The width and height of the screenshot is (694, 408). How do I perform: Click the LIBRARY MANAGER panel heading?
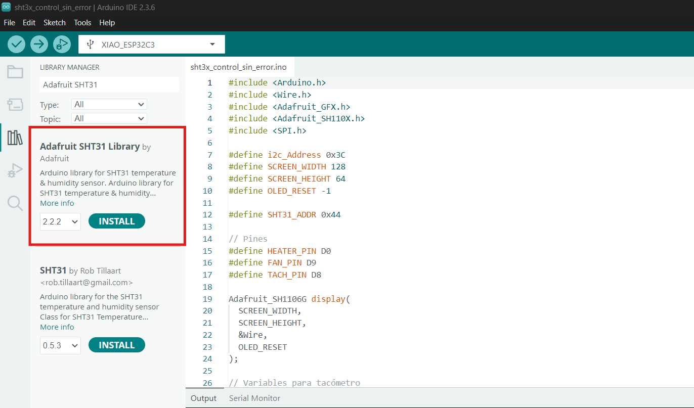tap(70, 67)
